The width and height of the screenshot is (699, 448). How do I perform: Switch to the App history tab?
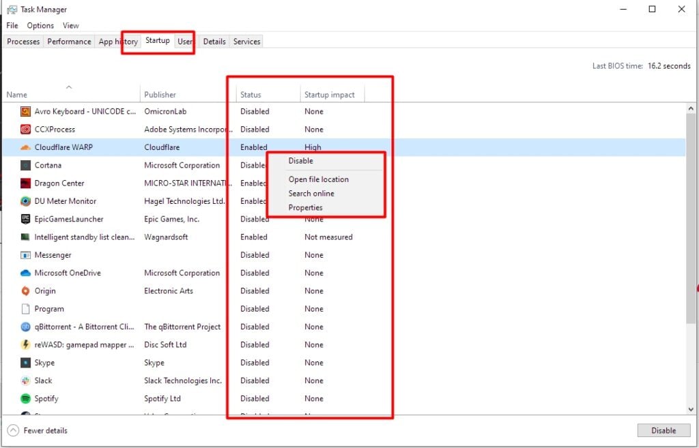tap(118, 42)
